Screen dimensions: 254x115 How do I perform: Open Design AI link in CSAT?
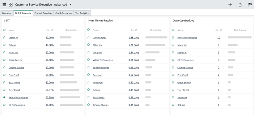[x=13, y=38]
